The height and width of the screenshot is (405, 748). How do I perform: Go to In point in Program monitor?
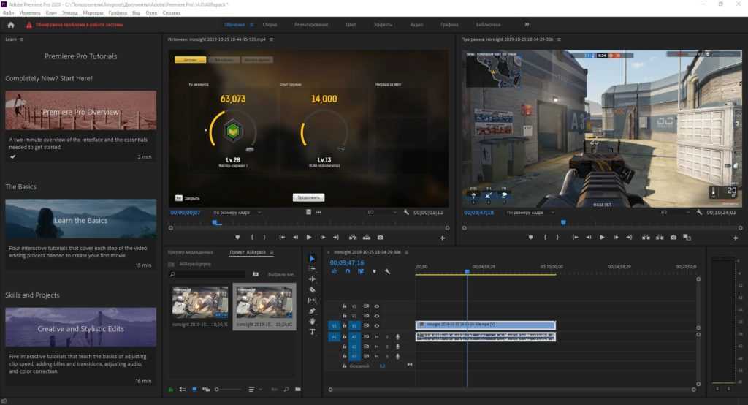576,238
